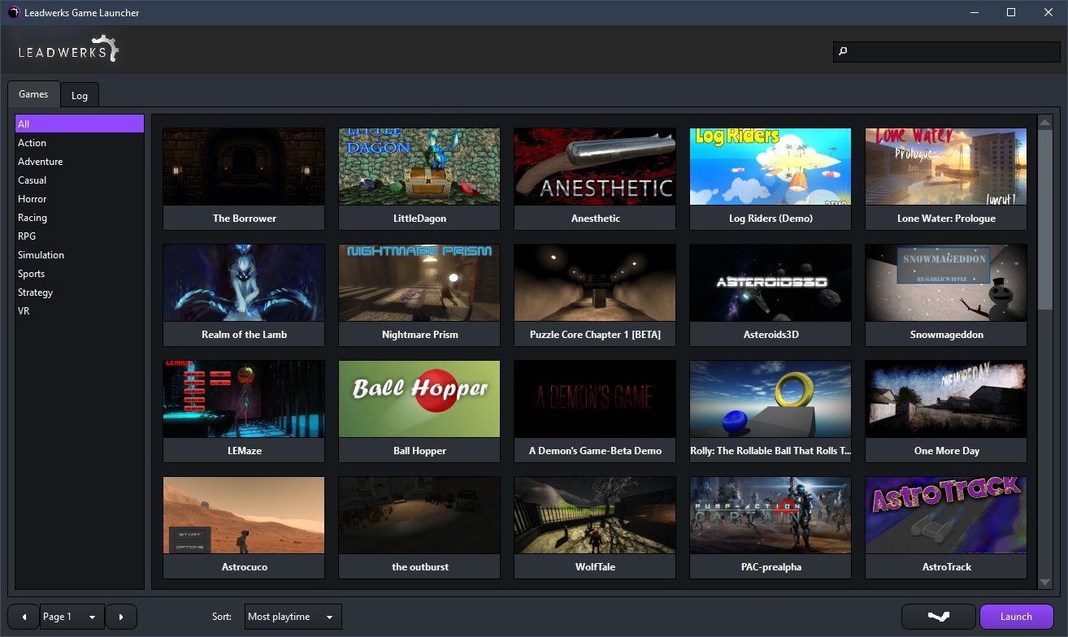
Task: Click scrollbar down arrow in games list
Action: (1045, 582)
